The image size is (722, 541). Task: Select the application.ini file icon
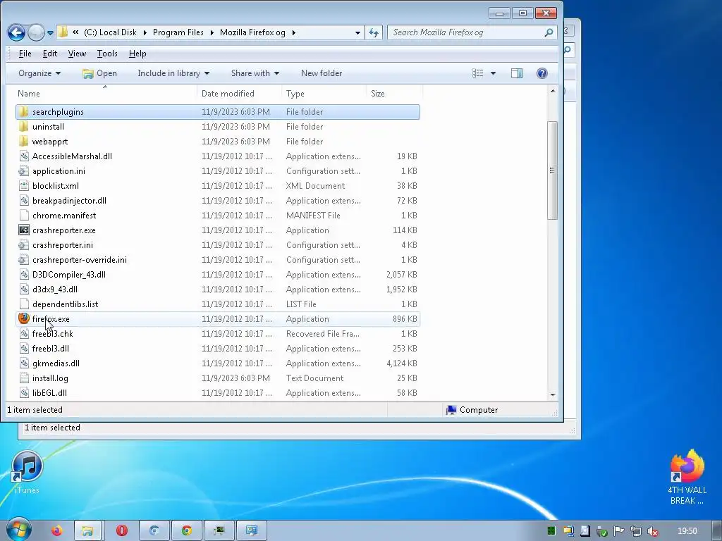coord(23,170)
